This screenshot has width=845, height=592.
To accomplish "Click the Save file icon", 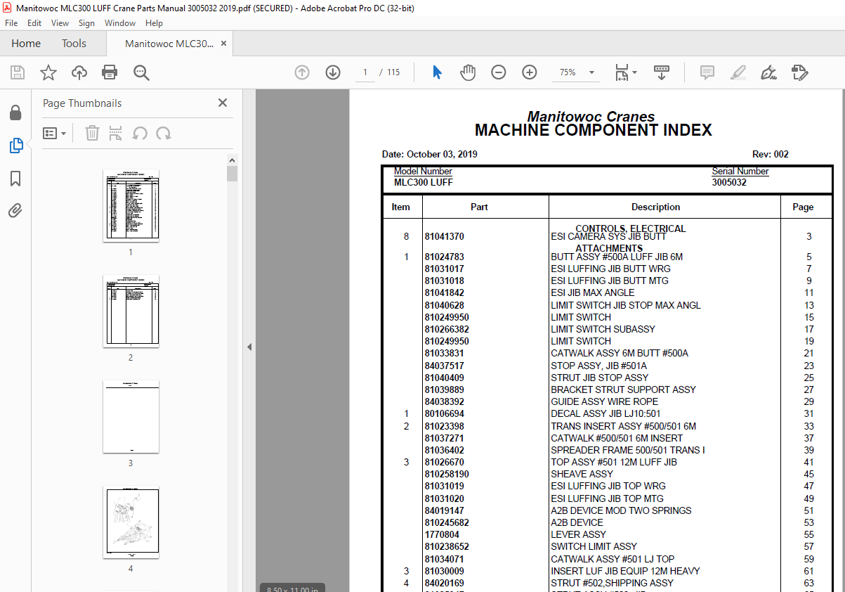I will click(x=18, y=72).
